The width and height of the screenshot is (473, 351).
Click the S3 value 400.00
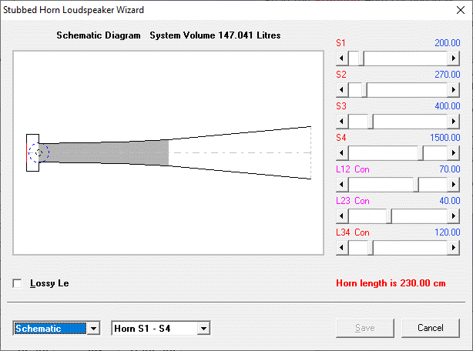point(448,106)
